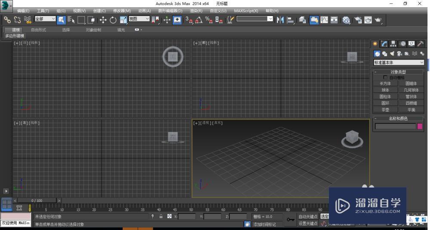Click the Unlink Selection tool
The image size is (430, 230).
coord(17,20)
